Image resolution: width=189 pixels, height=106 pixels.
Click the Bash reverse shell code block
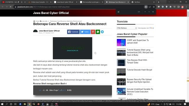[x=72, y=90]
